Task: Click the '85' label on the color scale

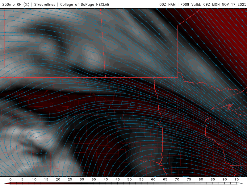Action: [213, 179]
